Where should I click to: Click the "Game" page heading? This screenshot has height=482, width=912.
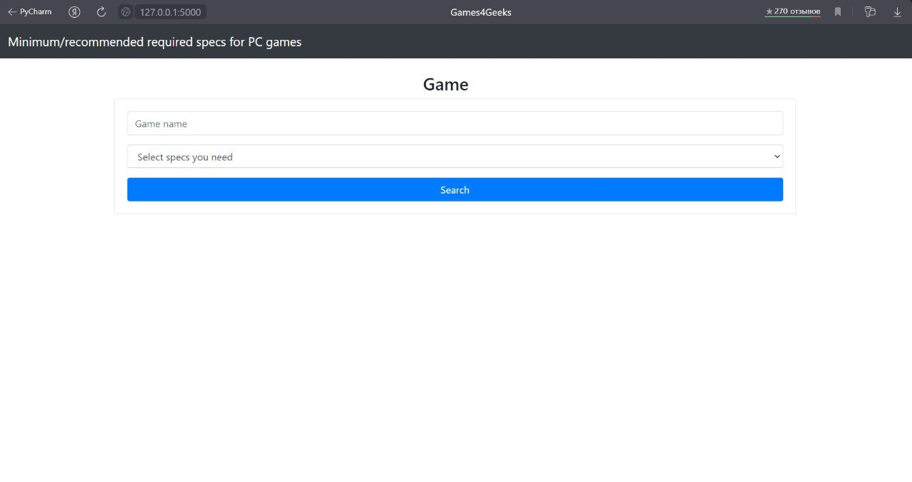[445, 84]
